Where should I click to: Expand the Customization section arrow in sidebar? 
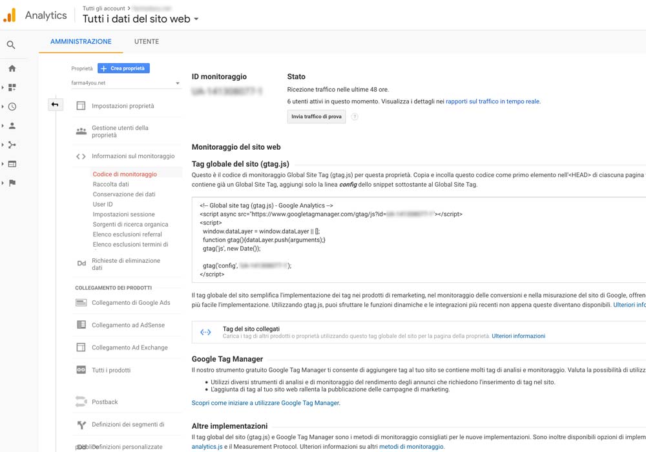pyautogui.click(x=3, y=87)
